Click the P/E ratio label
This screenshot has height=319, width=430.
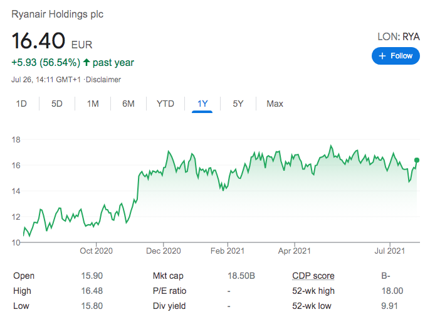point(169,291)
